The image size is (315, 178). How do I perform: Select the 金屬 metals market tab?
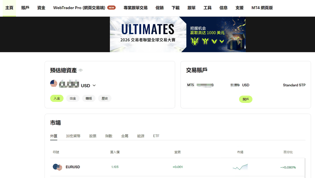125,136
